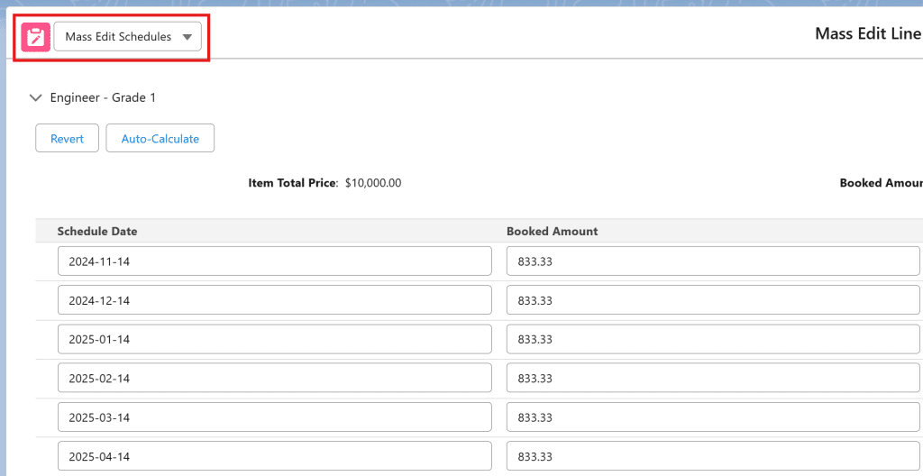
Task: Open the Mass Edit Schedules dropdown
Action: [127, 37]
